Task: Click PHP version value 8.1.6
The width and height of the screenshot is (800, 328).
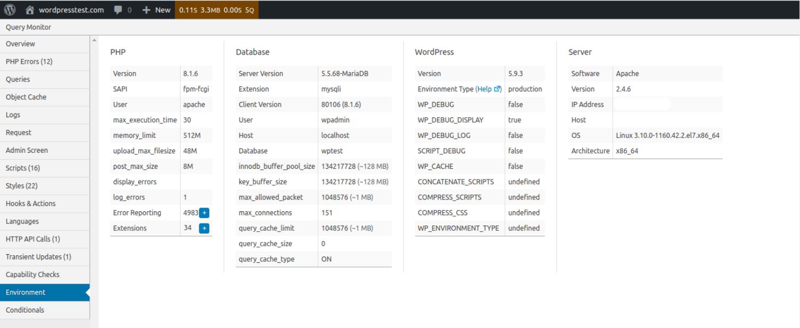Action: tap(190, 74)
